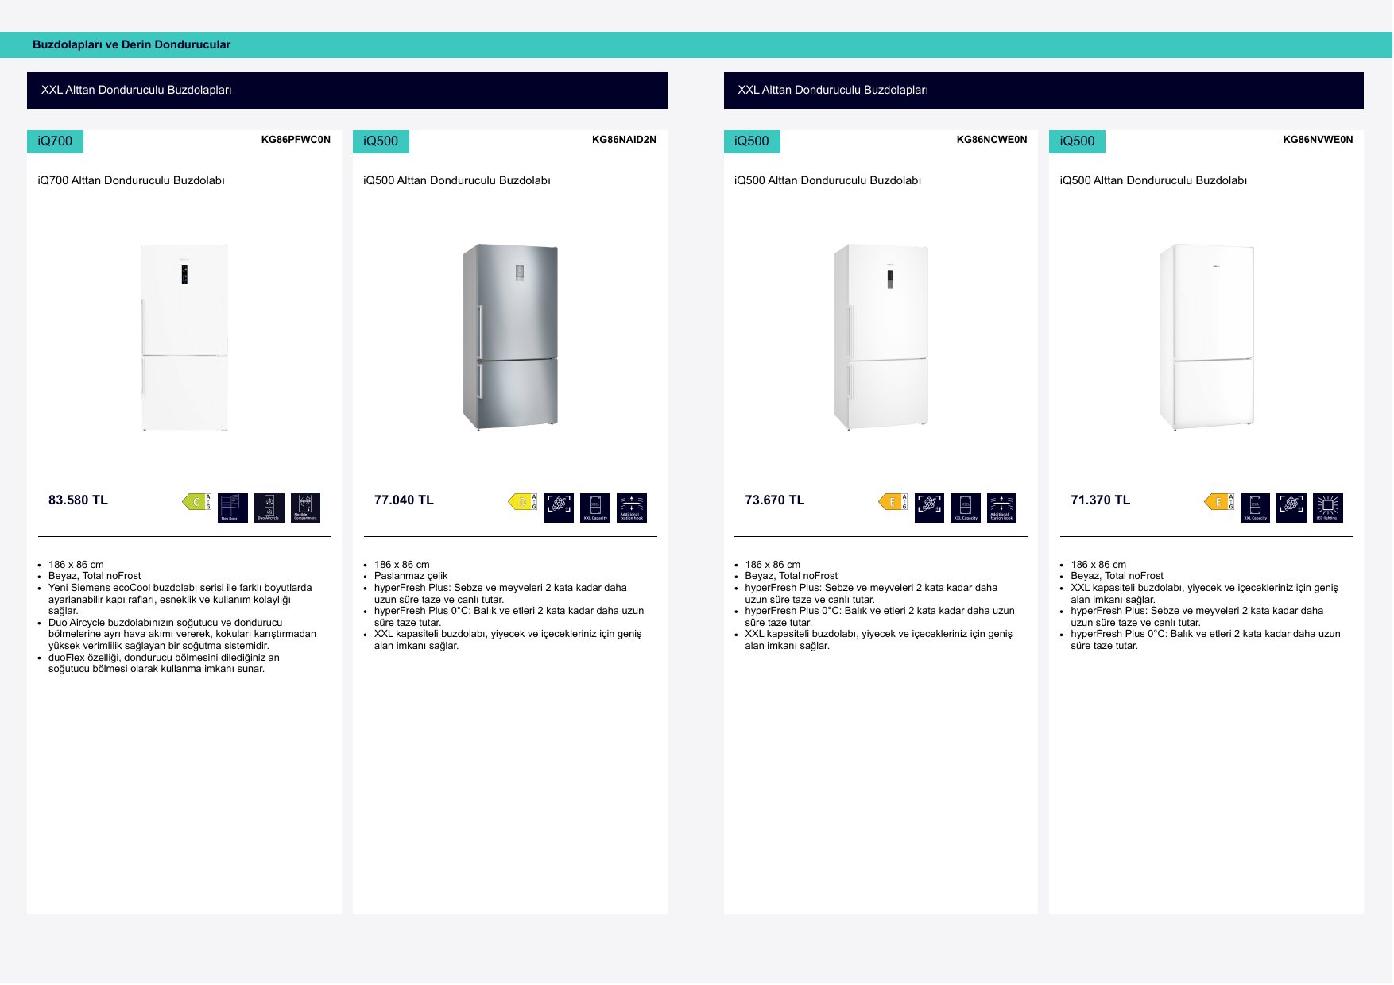This screenshot has width=1394, height=985.
Task: Click the hyperFresh Plus: Sebze bullet on KG86NCWE0N
Action: 871,593
